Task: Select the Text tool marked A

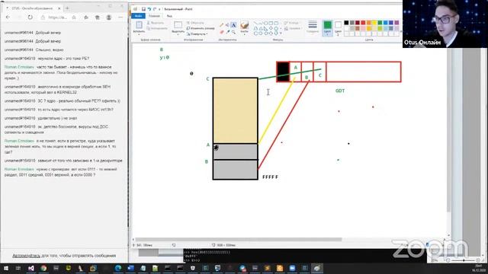Action: (x=233, y=25)
